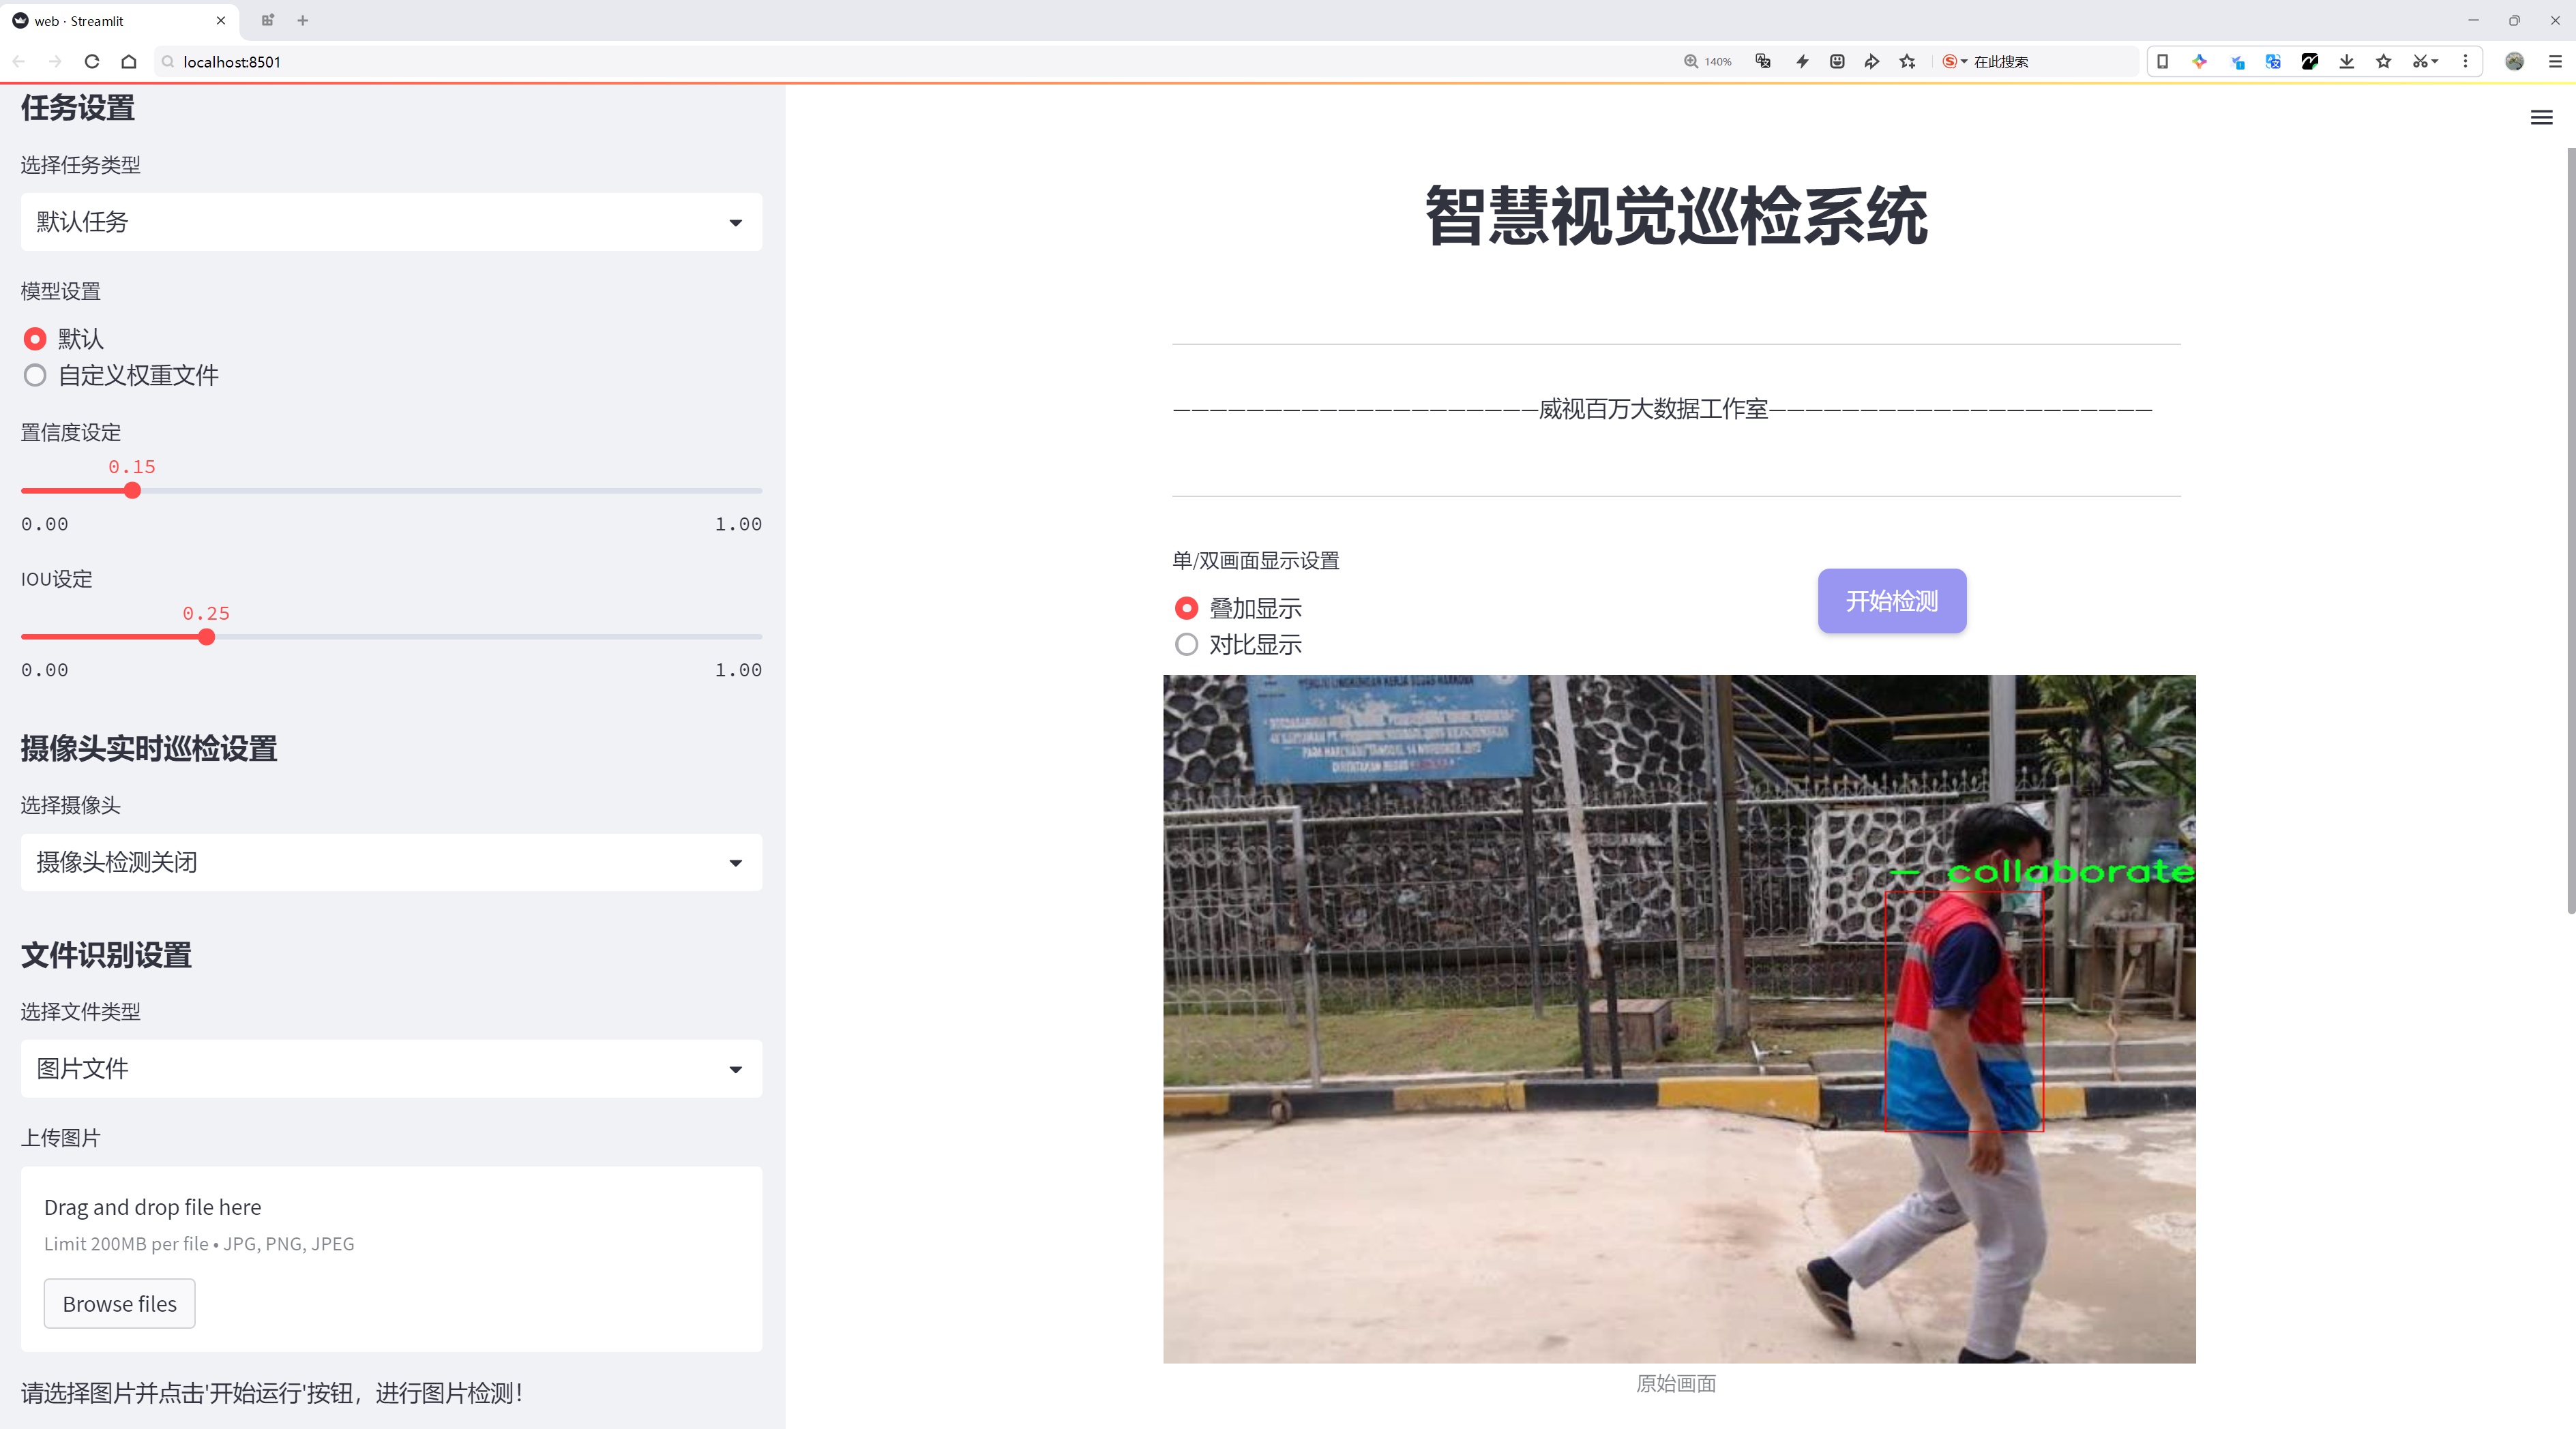
Task: Close the web · Streamlit tab
Action: [221, 20]
